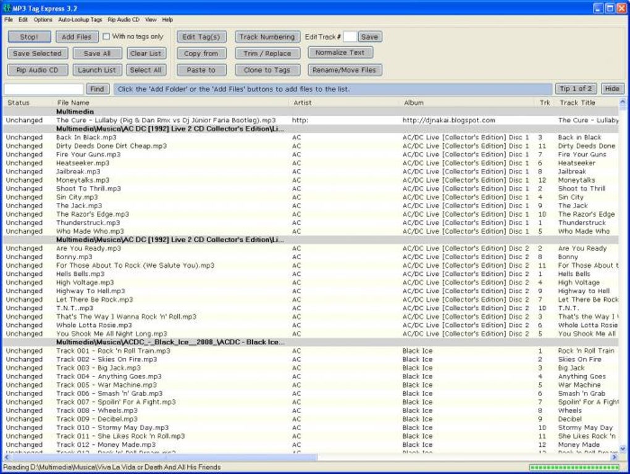630x474 pixels.
Task: Select file 'T.N.T..mp3'
Action: coord(311,308)
